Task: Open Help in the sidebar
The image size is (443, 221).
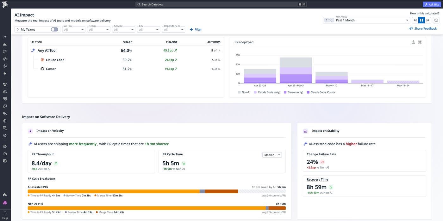Action: pos(5,215)
